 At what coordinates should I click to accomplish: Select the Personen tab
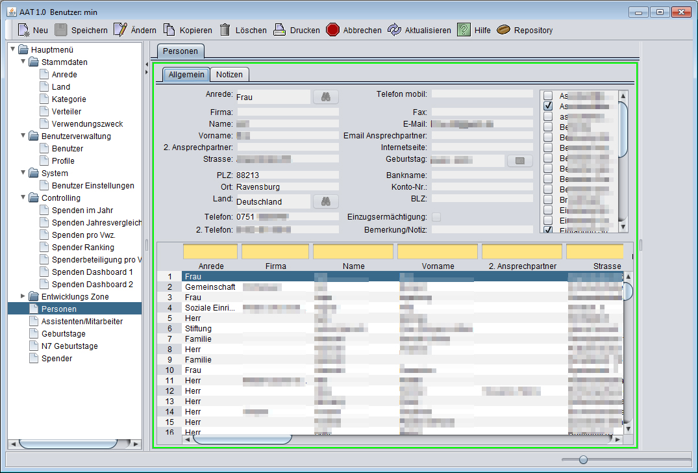180,50
